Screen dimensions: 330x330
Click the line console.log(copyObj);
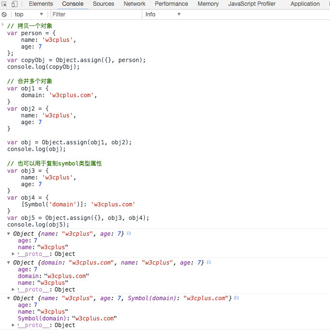(x=43, y=67)
